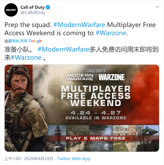Image resolution: width=164 pixels, height=165 pixels.
Task: Open #ModernWarfare hashtag in the English text
Action: pos(79,25)
